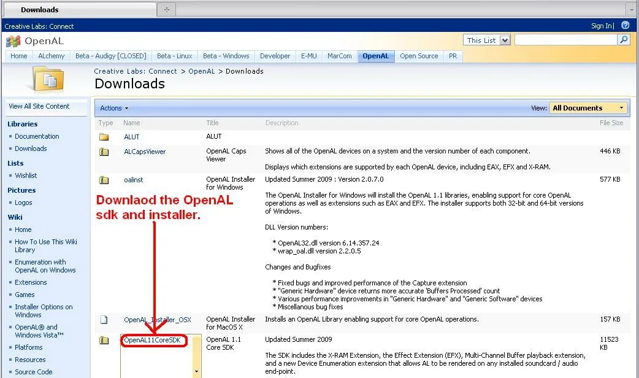Open Installer Options on Windows link
639x378 pixels.
coord(44,310)
